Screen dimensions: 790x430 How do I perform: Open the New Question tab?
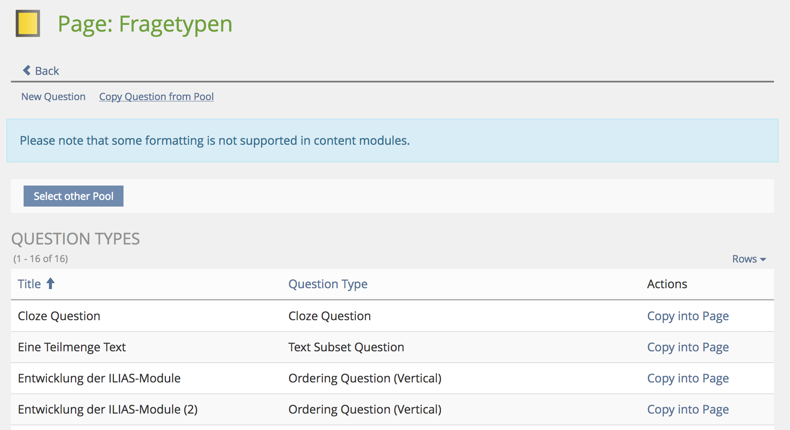coord(53,97)
